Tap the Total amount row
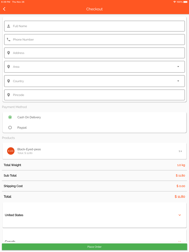The image size is (189, 252). [x=94, y=197]
